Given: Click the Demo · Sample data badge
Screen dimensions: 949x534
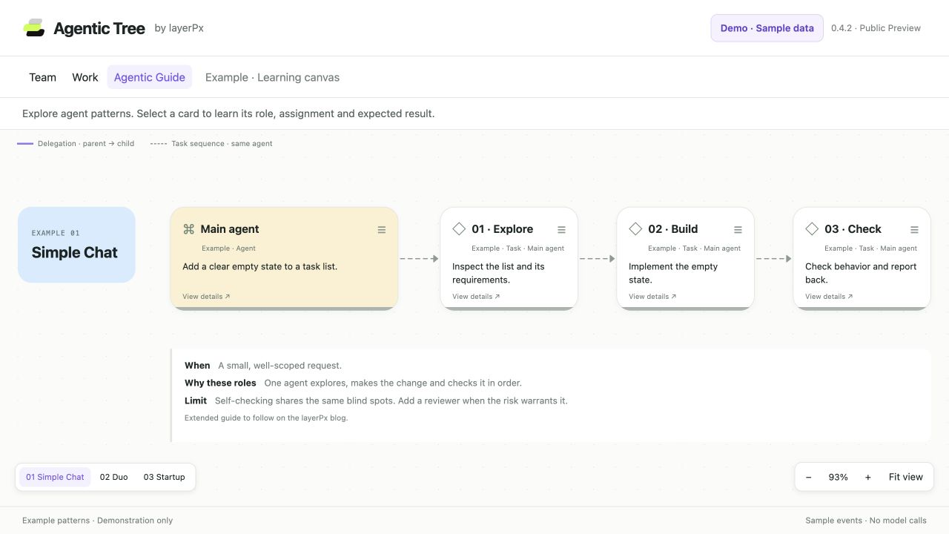Looking at the screenshot, I should coord(767,28).
